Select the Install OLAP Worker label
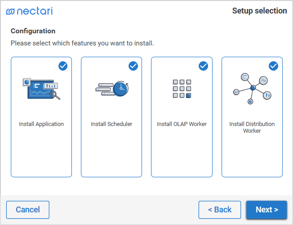 pyautogui.click(x=182, y=124)
